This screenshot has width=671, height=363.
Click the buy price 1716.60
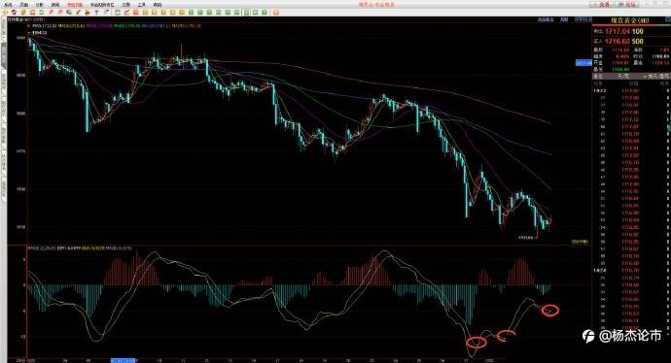618,41
